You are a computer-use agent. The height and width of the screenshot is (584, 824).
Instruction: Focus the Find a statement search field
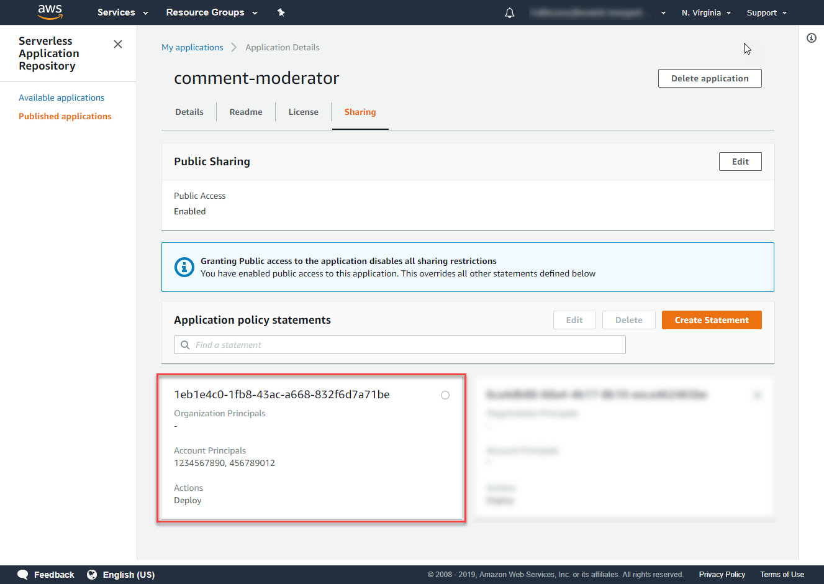400,345
